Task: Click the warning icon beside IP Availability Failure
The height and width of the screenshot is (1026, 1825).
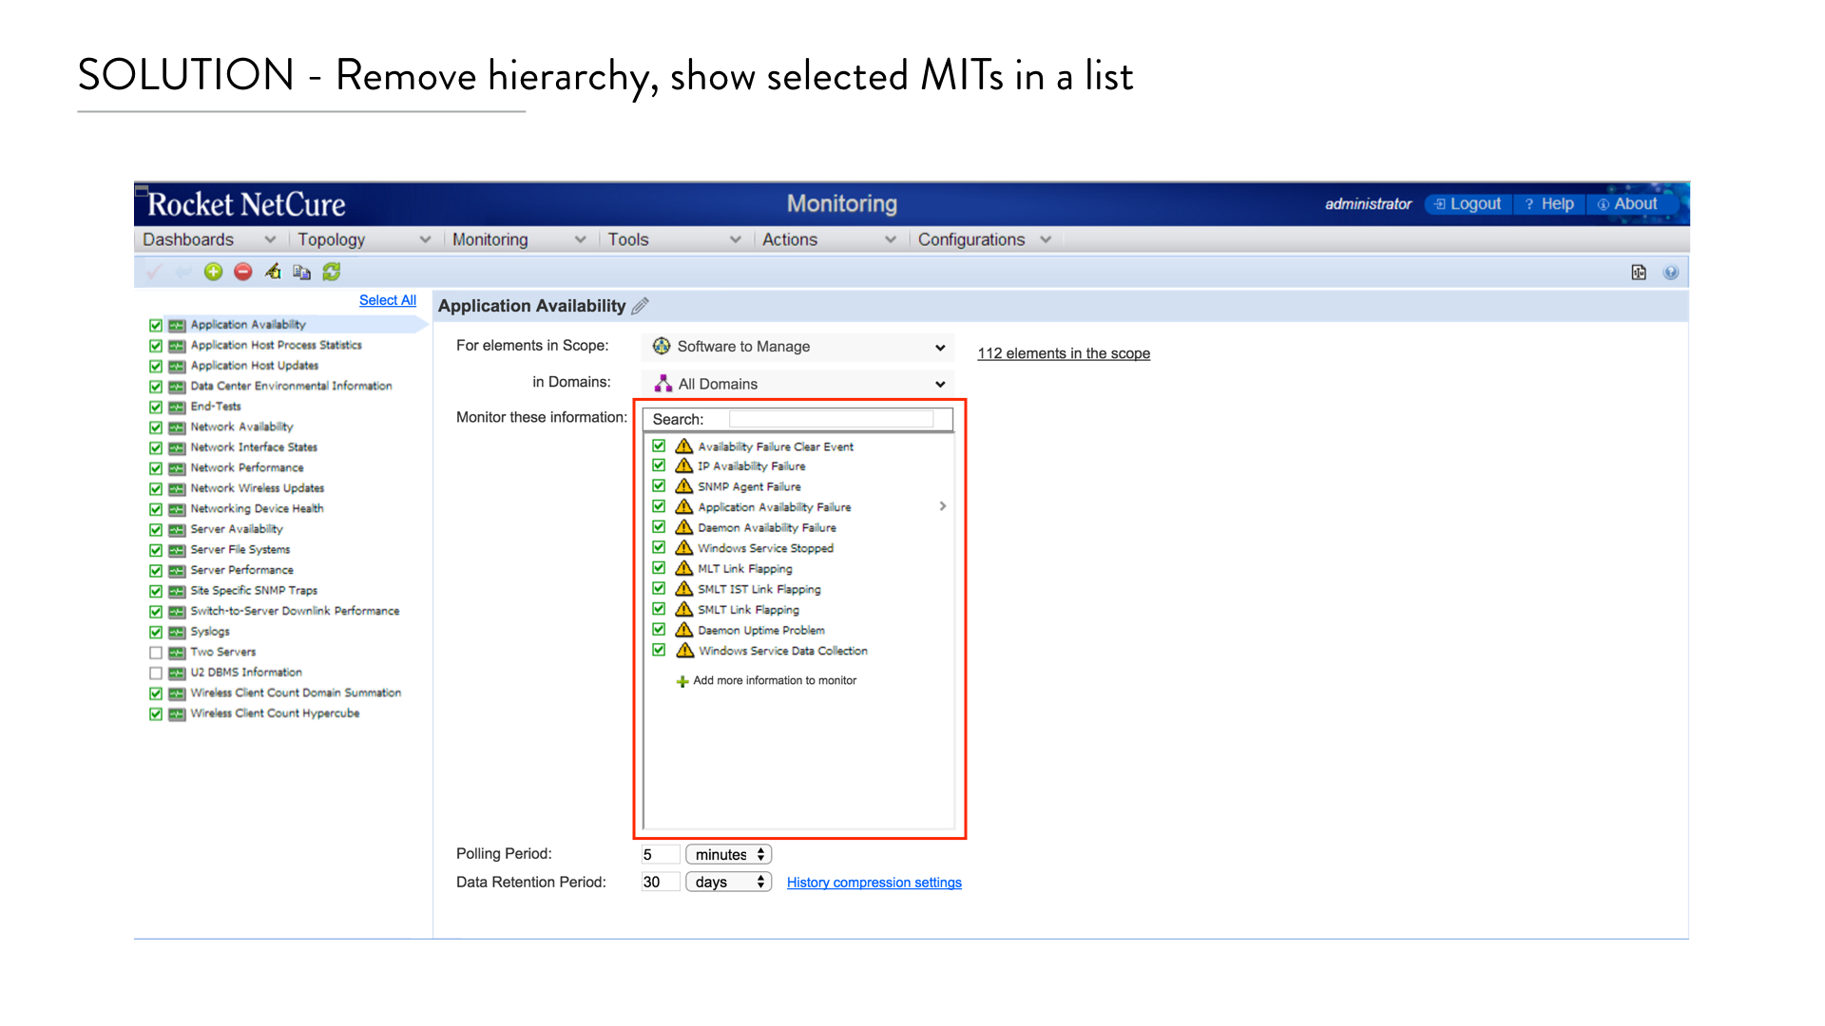Action: 683,465
